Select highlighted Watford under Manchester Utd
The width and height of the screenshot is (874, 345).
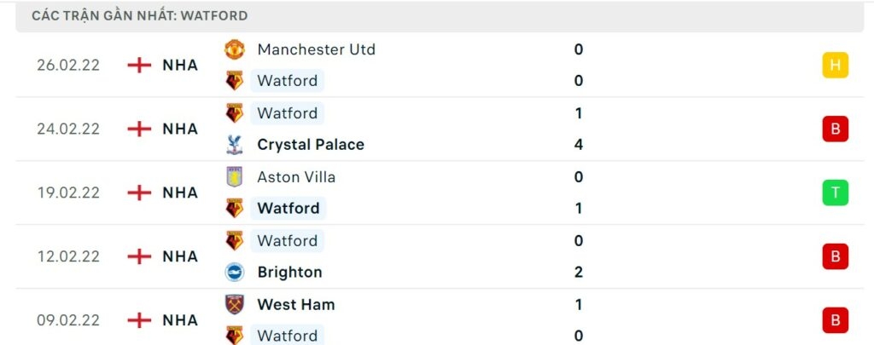[288, 81]
